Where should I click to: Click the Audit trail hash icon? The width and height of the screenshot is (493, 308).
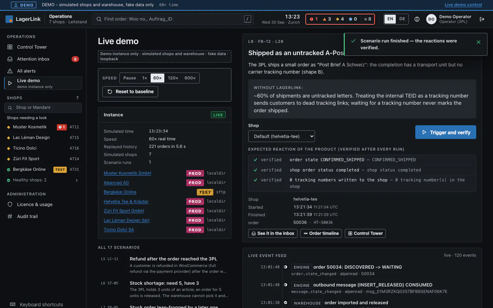[10, 216]
